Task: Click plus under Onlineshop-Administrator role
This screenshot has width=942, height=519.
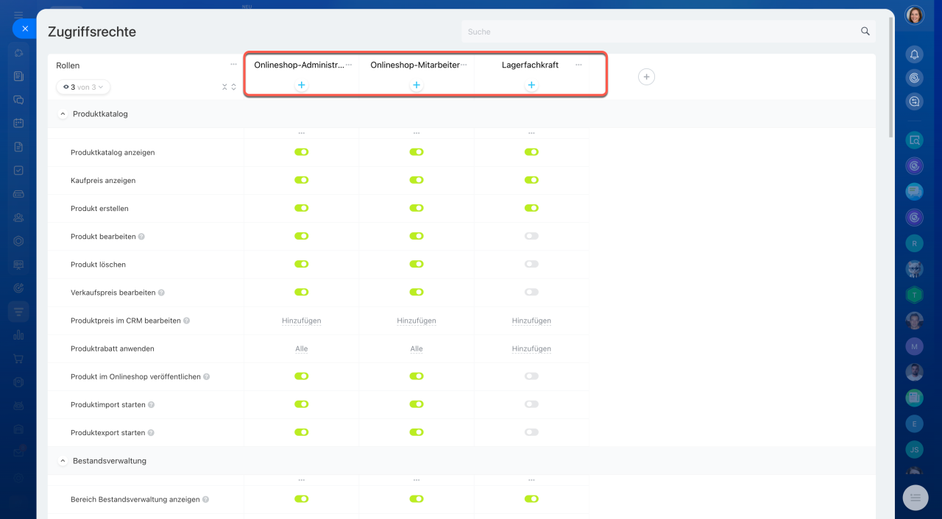Action: pyautogui.click(x=302, y=85)
